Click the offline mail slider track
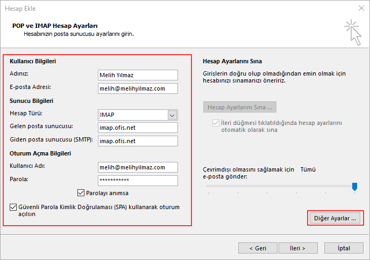 click(x=280, y=186)
